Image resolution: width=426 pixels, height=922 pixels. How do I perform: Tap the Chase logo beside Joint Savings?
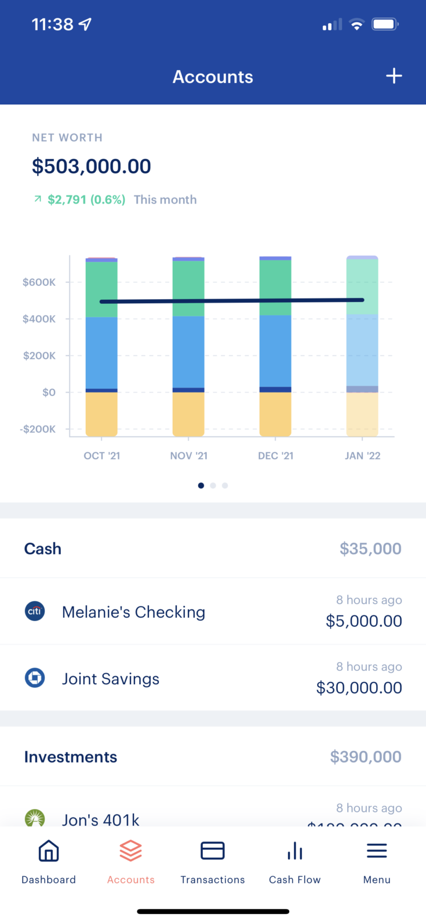pyautogui.click(x=35, y=678)
